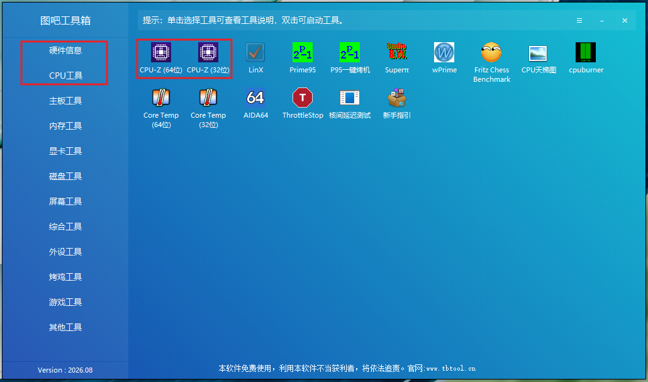Viewport: 648px width, 382px height.
Task: Switch to the 游戏工具 category
Action: (x=65, y=303)
